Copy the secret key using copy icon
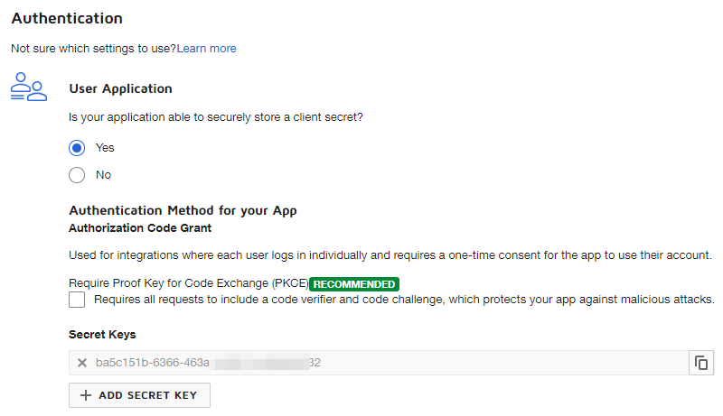723x416 pixels. coord(701,363)
